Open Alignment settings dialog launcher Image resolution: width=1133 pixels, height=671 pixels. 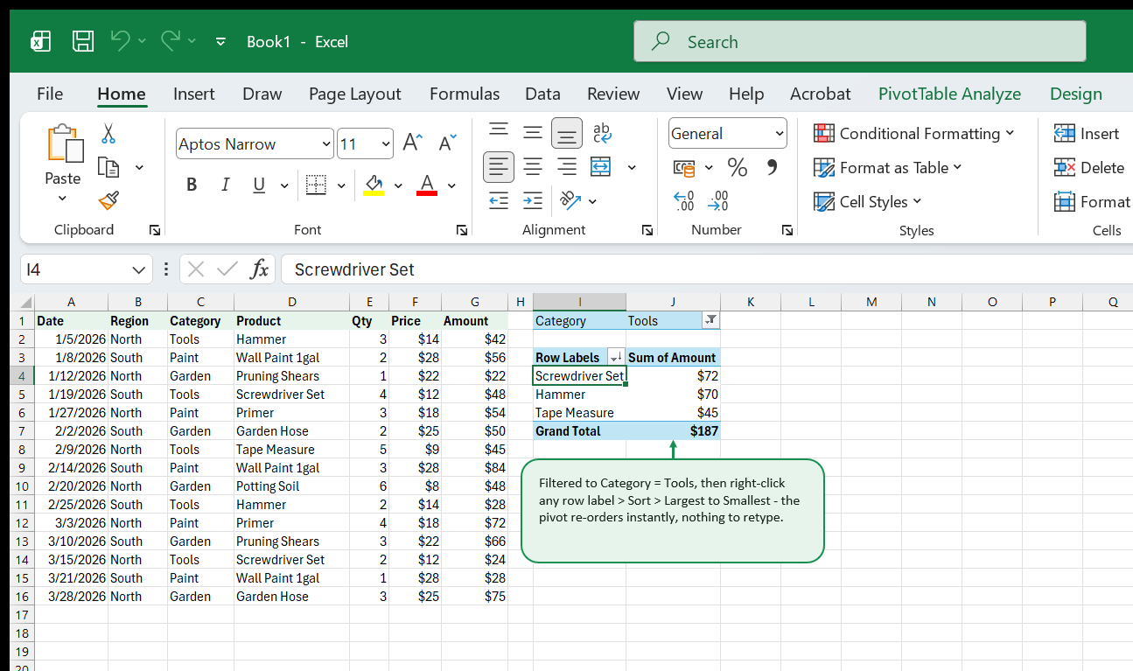tap(647, 230)
